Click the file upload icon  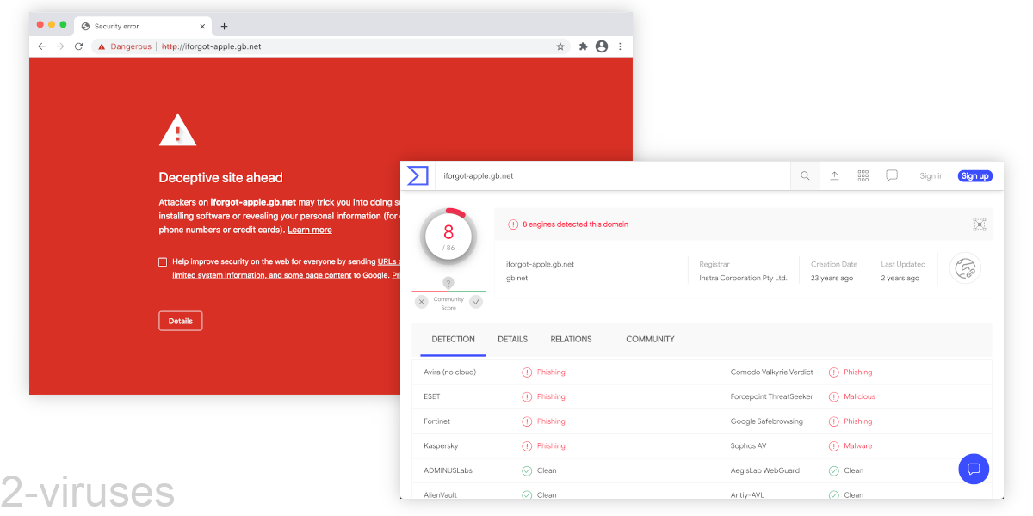[x=834, y=175]
